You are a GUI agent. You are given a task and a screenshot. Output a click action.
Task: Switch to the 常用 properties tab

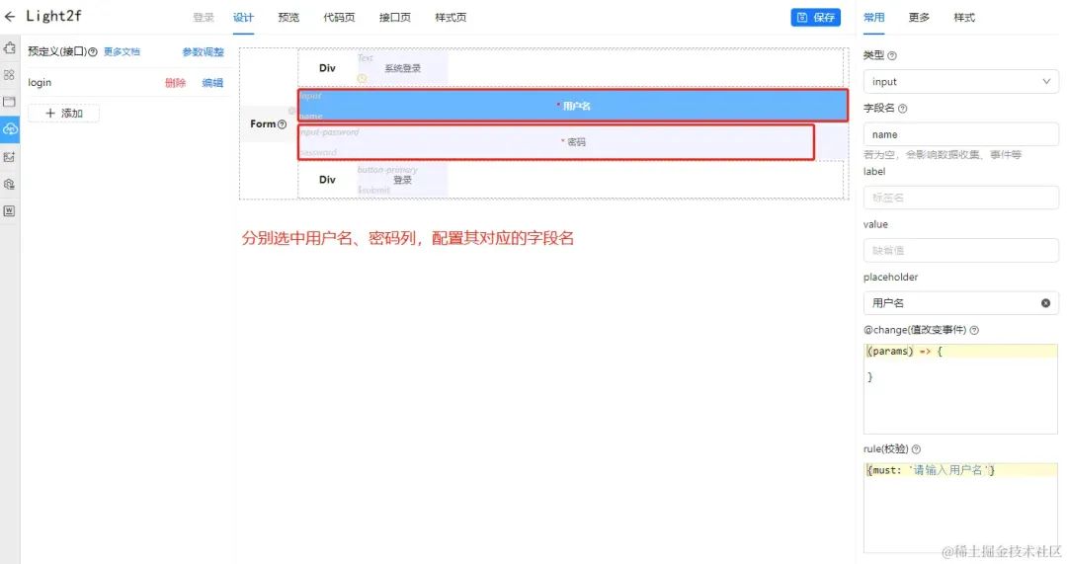(x=873, y=18)
